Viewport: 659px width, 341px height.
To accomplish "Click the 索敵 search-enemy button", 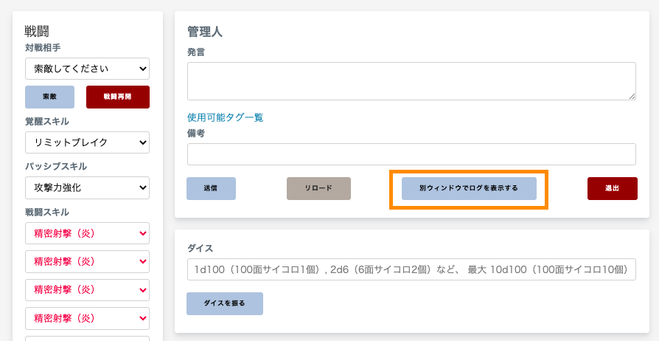I will [x=49, y=97].
